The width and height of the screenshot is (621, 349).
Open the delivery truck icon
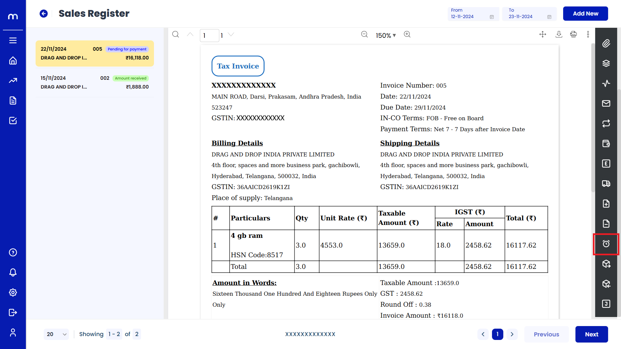pos(606,184)
